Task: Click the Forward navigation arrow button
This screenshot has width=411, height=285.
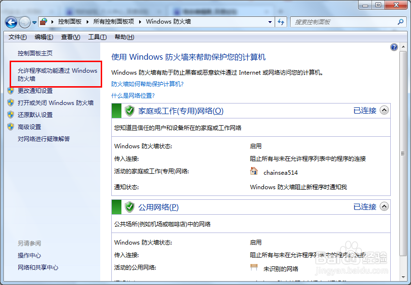Action: (25, 22)
